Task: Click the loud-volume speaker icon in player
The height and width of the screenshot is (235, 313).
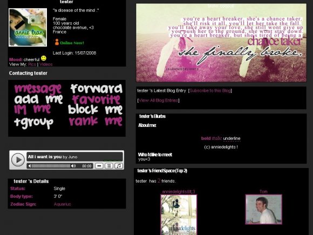Action: 73,166
